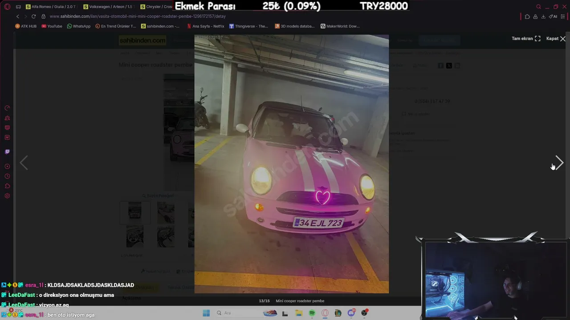Open the Thingiverse bookmark
The width and height of the screenshot is (570, 320).
248,26
